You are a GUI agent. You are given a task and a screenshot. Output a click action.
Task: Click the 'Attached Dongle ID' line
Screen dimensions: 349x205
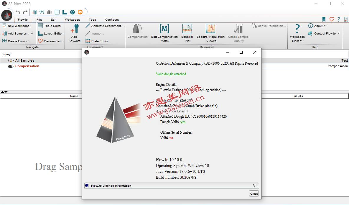click(x=193, y=117)
